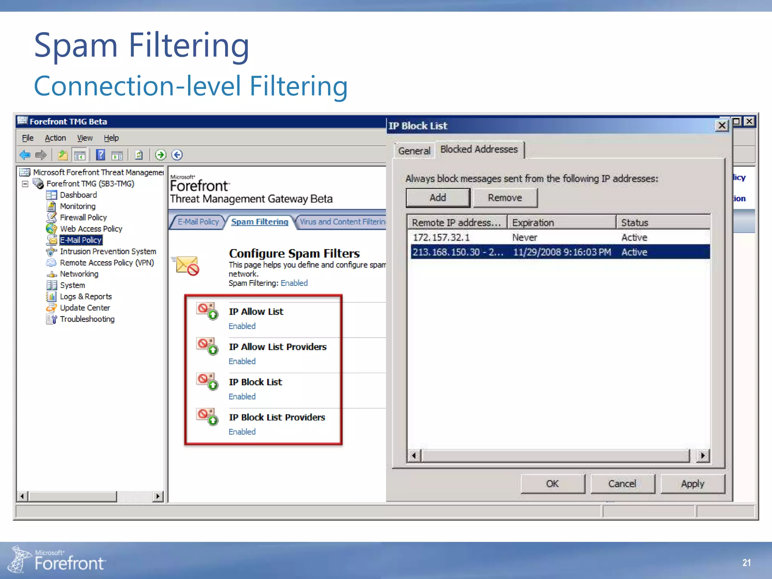The height and width of the screenshot is (579, 772).
Task: Close the IP Block List dialog
Action: tap(721, 126)
